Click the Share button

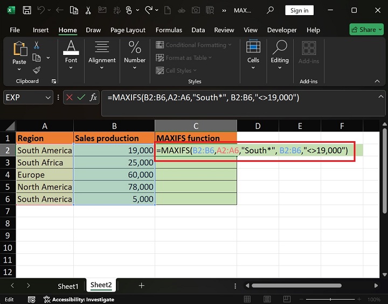coord(366,30)
